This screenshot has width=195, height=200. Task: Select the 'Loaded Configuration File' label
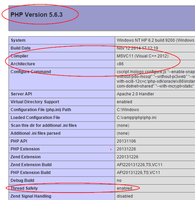point(35,118)
